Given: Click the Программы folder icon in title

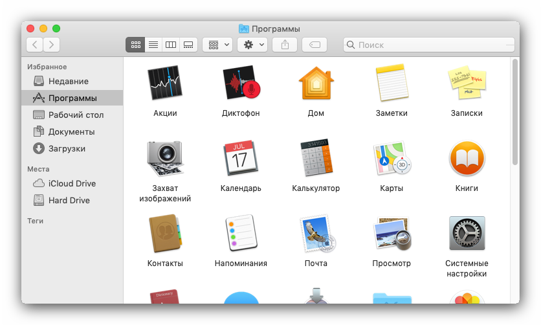Looking at the screenshot, I should pyautogui.click(x=243, y=28).
